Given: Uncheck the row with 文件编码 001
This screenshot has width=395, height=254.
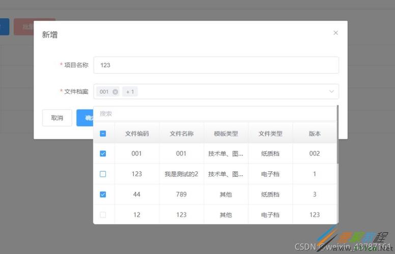Looking at the screenshot, I should pyautogui.click(x=103, y=153).
